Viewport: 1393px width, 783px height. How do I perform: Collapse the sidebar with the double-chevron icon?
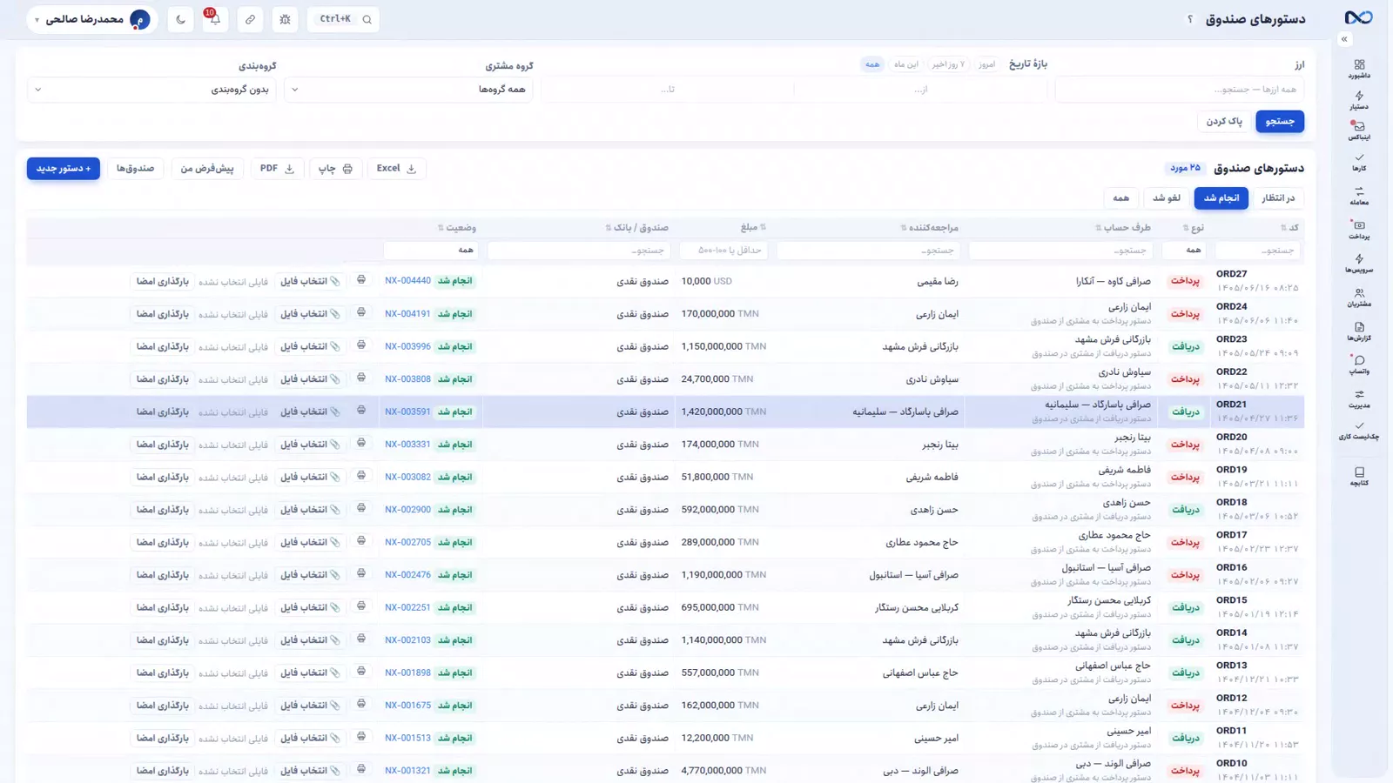[x=1344, y=39]
